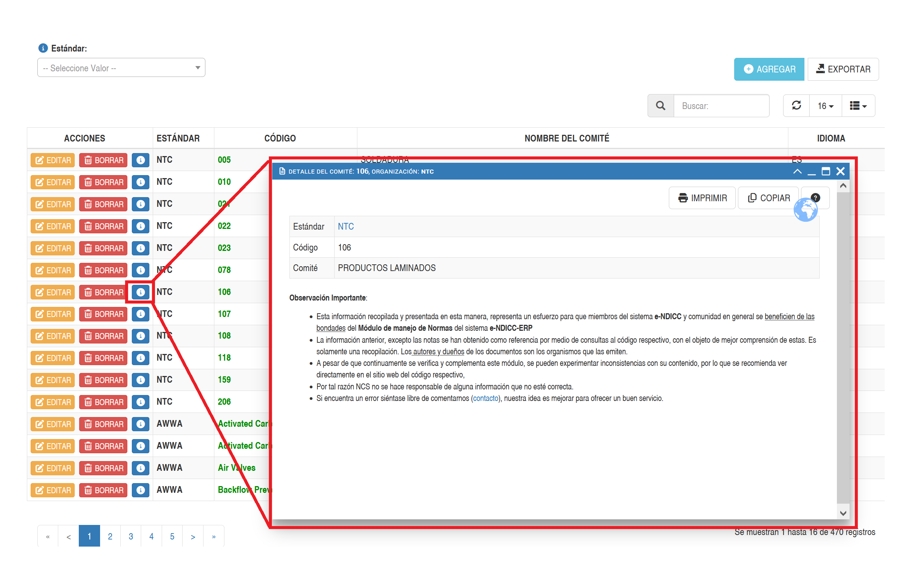Click the refresh table icon

[796, 106]
